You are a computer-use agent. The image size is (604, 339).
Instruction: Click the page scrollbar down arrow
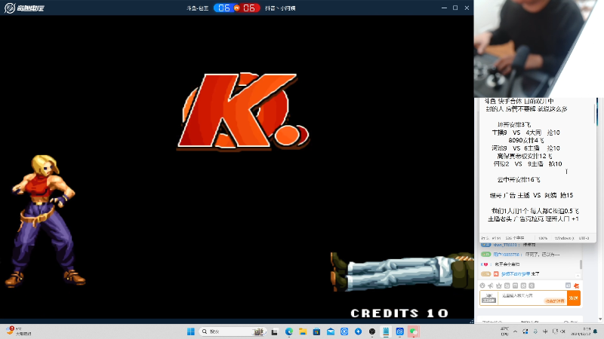(x=600, y=319)
